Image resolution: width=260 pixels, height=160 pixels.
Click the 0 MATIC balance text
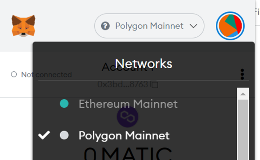point(128,154)
